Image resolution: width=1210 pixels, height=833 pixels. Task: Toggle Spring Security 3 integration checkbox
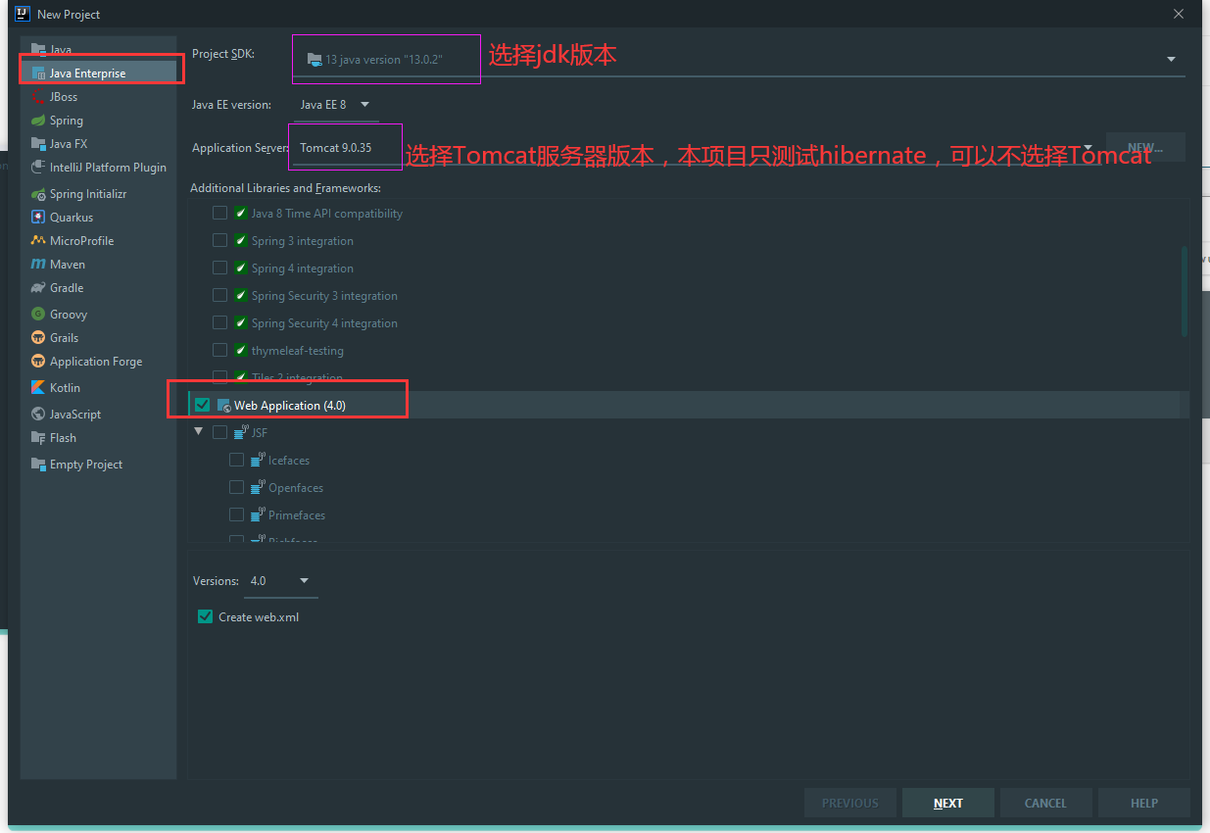(x=220, y=295)
